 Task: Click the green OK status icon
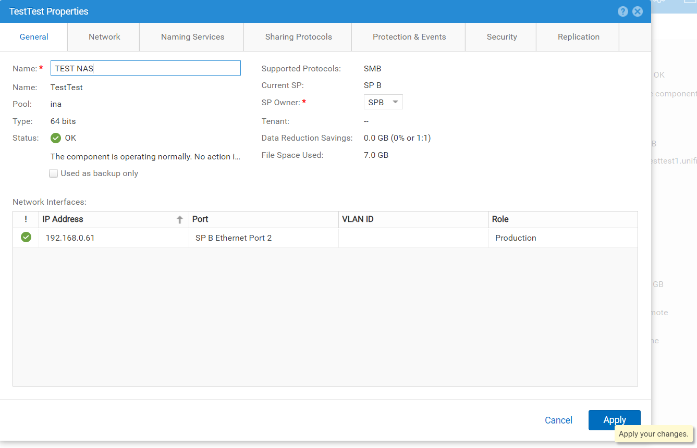[54, 138]
